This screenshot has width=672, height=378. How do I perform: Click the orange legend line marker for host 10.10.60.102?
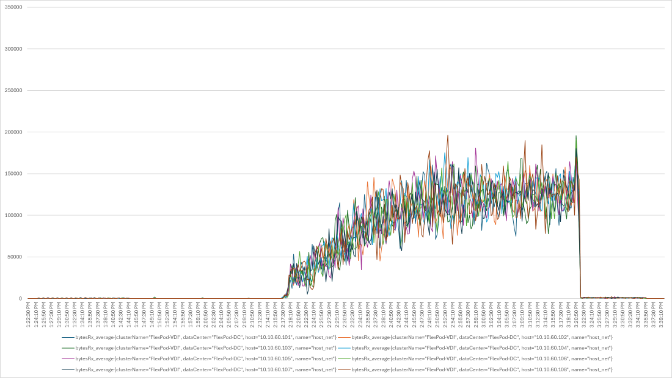point(344,337)
